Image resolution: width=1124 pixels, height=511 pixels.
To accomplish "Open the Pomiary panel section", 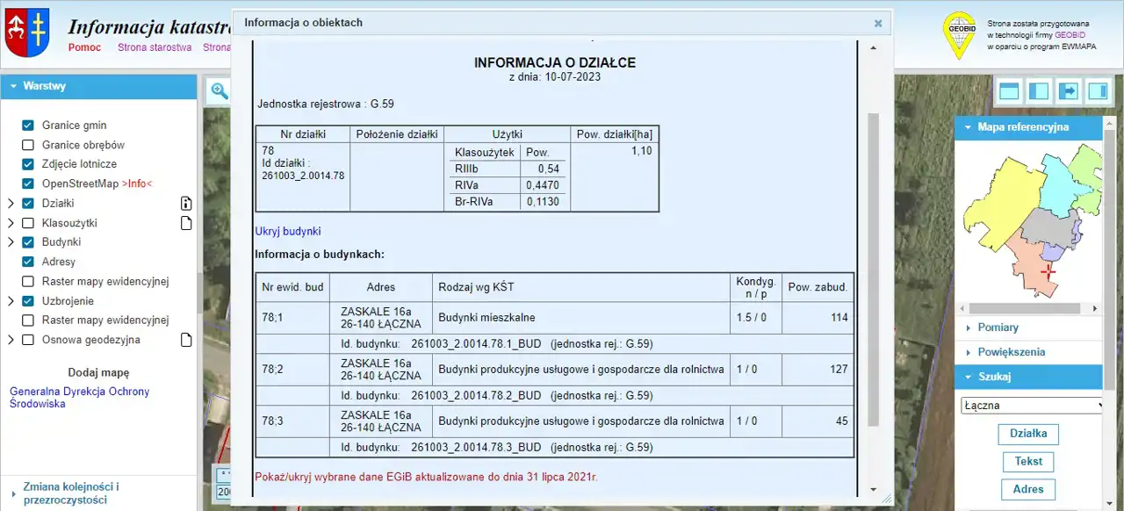I will [998, 327].
